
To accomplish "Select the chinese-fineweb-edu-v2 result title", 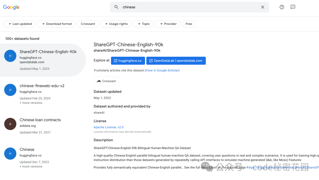I will [x=42, y=86].
